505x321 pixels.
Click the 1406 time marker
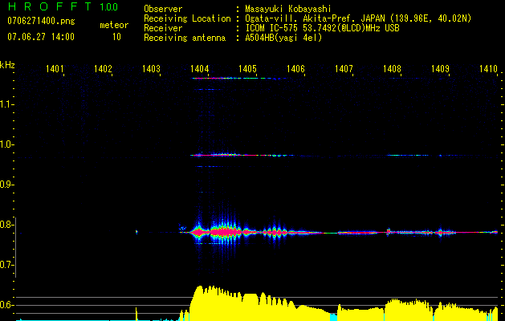click(296, 68)
